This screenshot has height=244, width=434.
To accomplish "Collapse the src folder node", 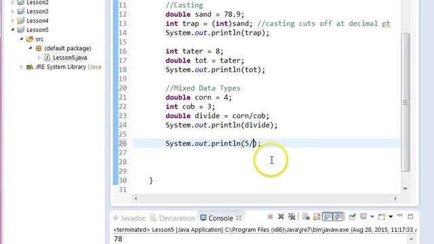I will [x=21, y=39].
